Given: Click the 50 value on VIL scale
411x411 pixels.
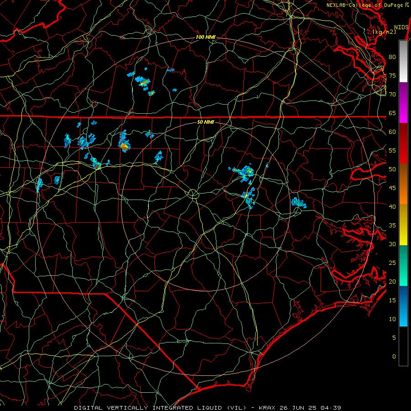Looking at the screenshot, I should (x=392, y=169).
